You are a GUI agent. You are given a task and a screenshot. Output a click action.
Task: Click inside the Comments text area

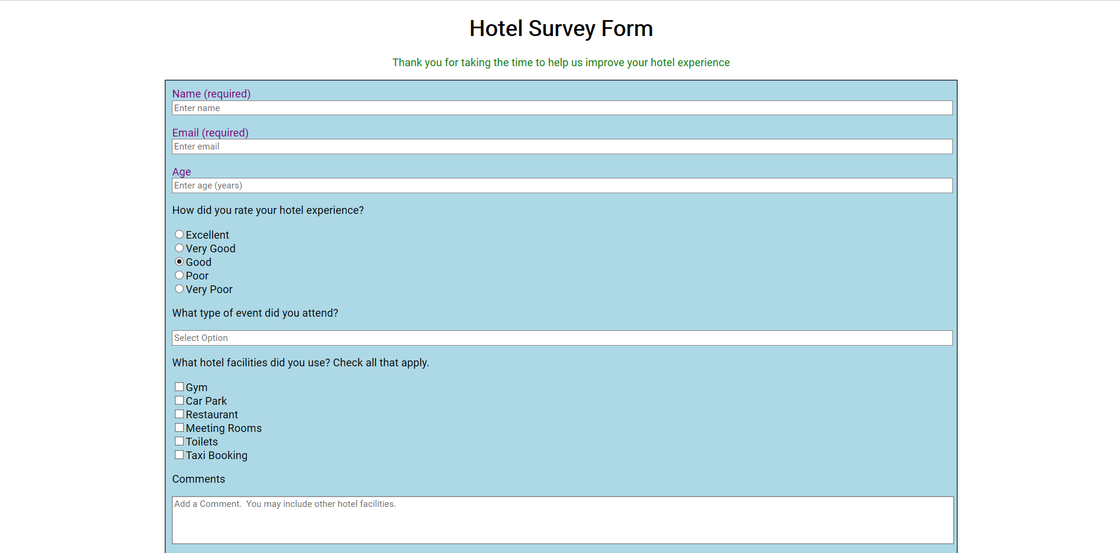561,520
